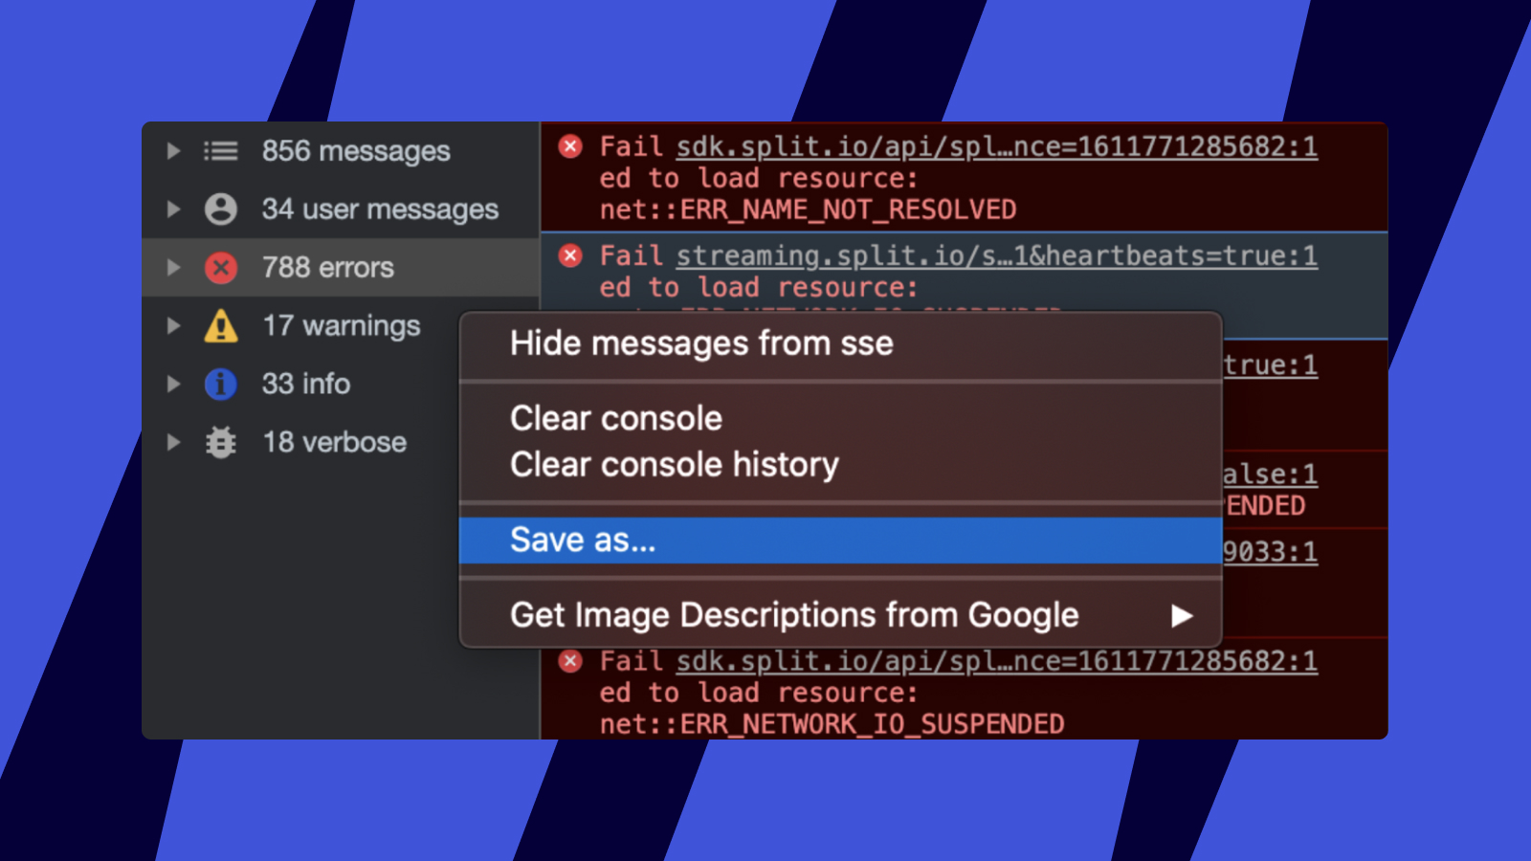The height and width of the screenshot is (861, 1531).
Task: Expand the 33 info group
Action: (x=173, y=385)
